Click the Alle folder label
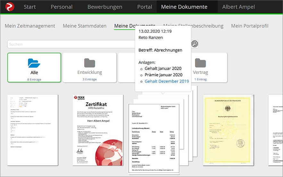The height and width of the screenshot is (177, 283). pos(34,72)
